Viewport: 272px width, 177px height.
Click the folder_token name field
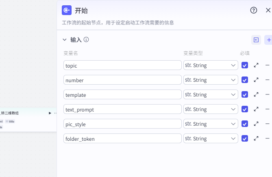click(122, 138)
